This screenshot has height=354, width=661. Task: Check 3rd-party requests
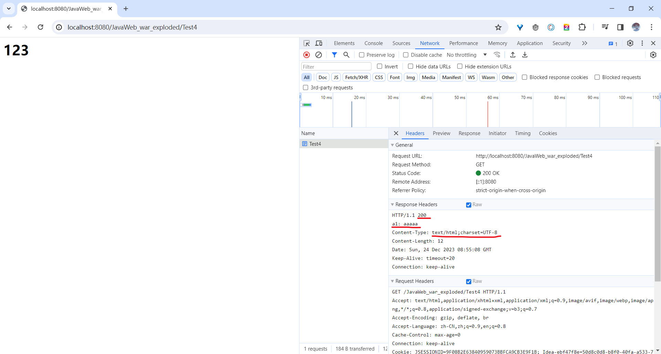tap(305, 88)
